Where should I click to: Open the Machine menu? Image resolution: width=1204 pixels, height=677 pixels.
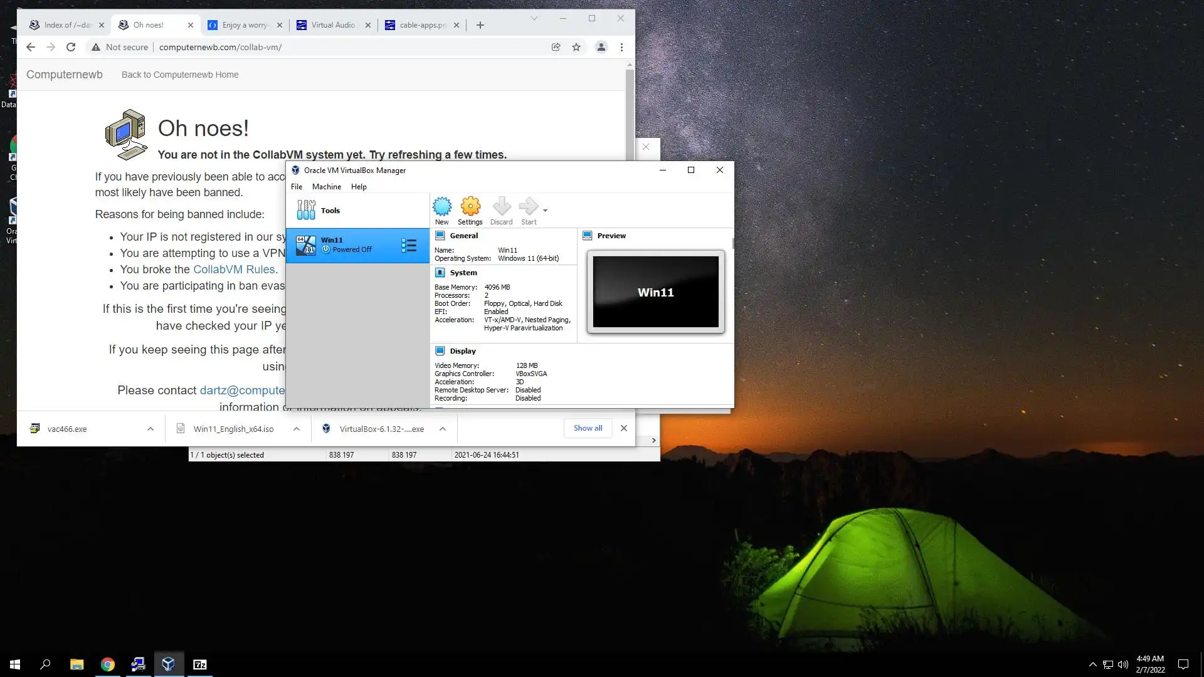point(326,187)
